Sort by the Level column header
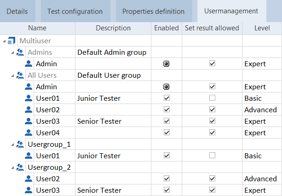Screen dimensions: 282x196 pyautogui.click(x=262, y=28)
